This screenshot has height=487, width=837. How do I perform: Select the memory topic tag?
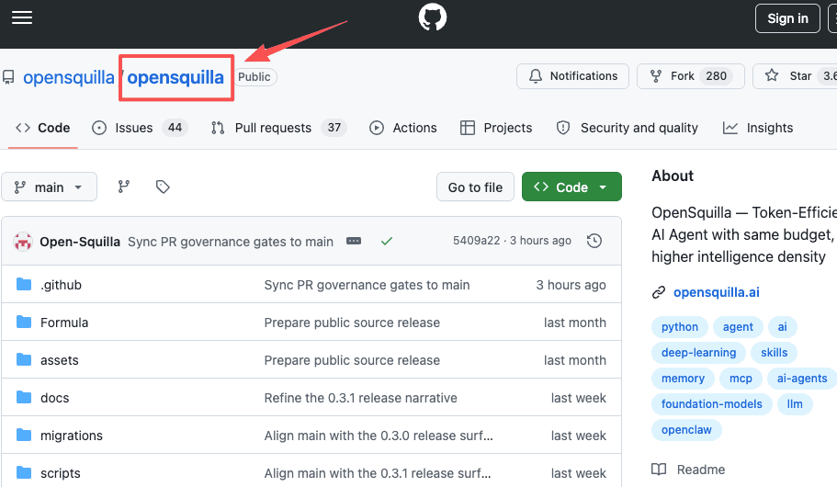683,379
